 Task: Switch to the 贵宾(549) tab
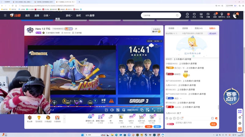[x=198, y=28]
